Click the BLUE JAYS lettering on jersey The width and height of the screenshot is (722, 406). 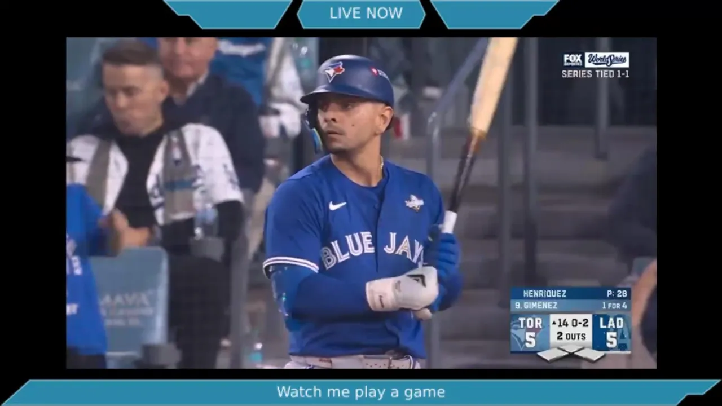tap(371, 249)
